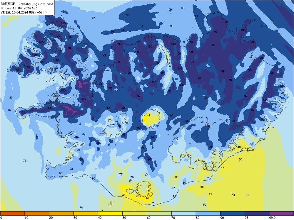Click the '89' humidity value on map
The height and width of the screenshot is (220, 294).
pyautogui.click(x=190, y=157)
